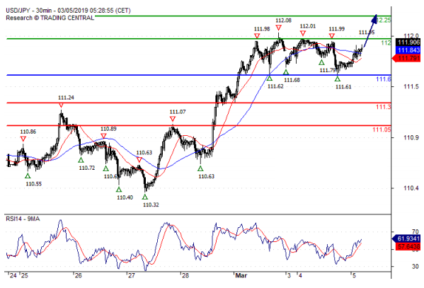Click the red 111.3 support line

click(x=199, y=103)
